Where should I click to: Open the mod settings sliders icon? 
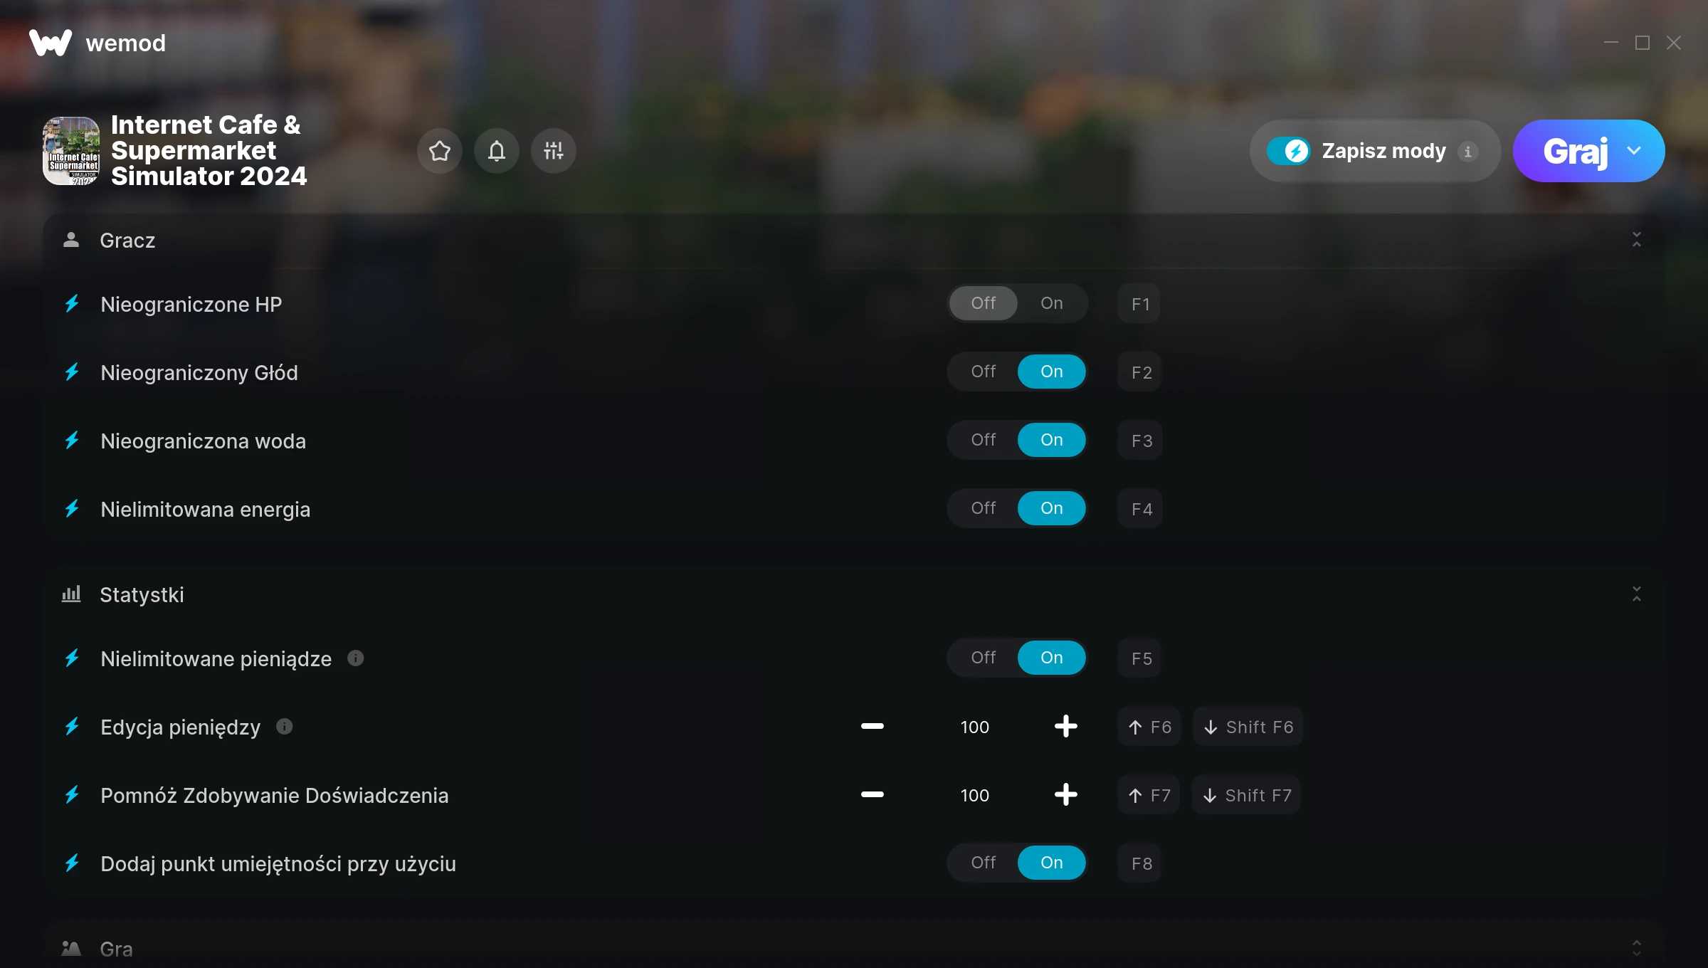tap(554, 151)
